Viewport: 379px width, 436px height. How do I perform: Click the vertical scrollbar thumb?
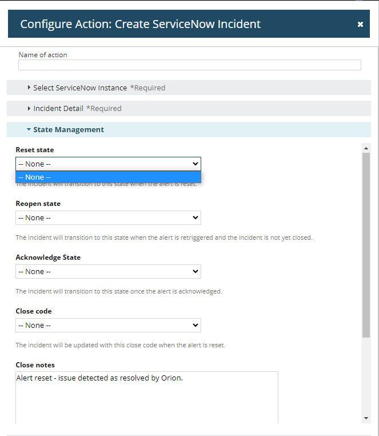[x=366, y=245]
